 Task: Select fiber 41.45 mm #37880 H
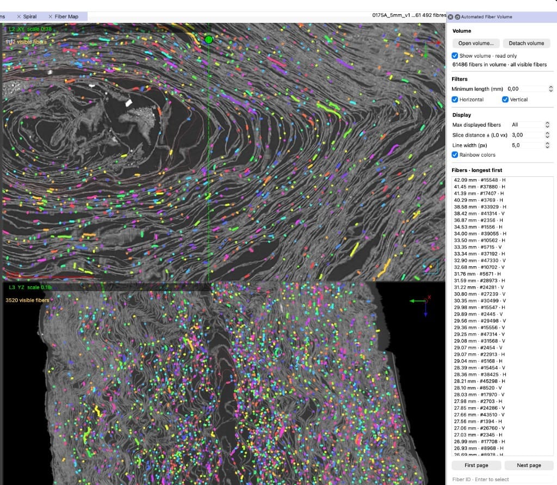502,187
